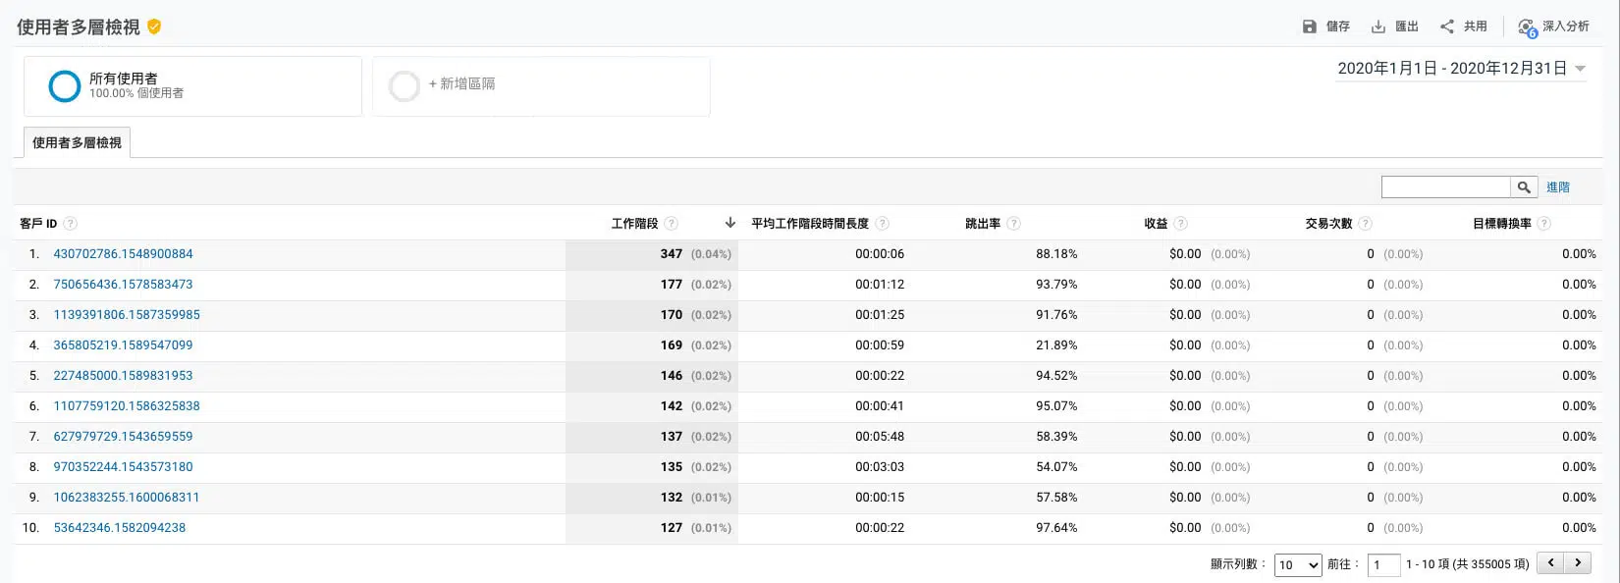This screenshot has width=1620, height=583.
Task: Sort by 跳出率 column header
Action: coord(983,224)
